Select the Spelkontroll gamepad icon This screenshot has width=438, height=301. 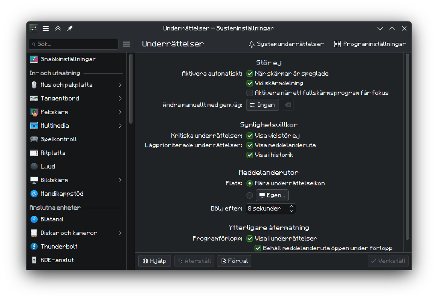pyautogui.click(x=34, y=139)
